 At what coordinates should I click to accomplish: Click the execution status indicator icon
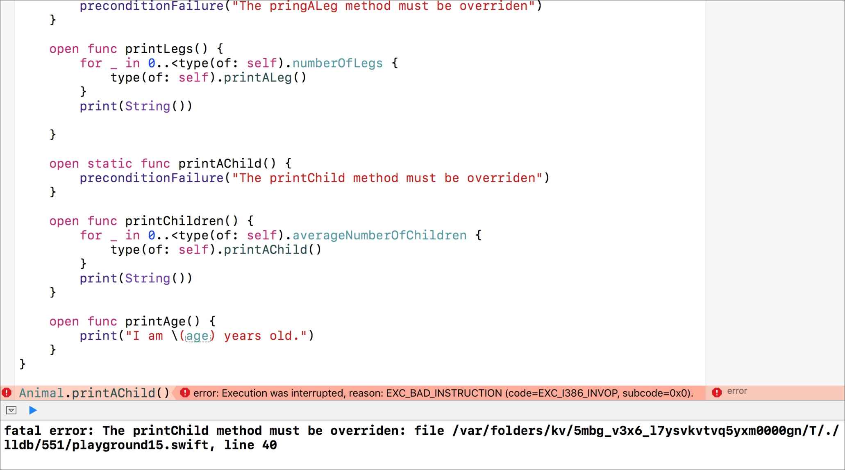pyautogui.click(x=33, y=411)
